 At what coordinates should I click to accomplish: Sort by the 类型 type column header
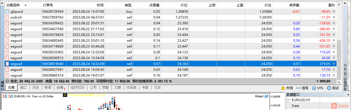tap(119, 5)
